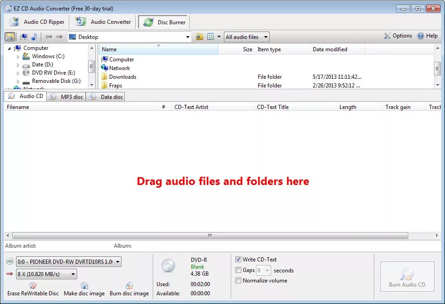This screenshot has width=445, height=304.
Task: Switch to the MP3 disc tab
Action: pyautogui.click(x=67, y=97)
